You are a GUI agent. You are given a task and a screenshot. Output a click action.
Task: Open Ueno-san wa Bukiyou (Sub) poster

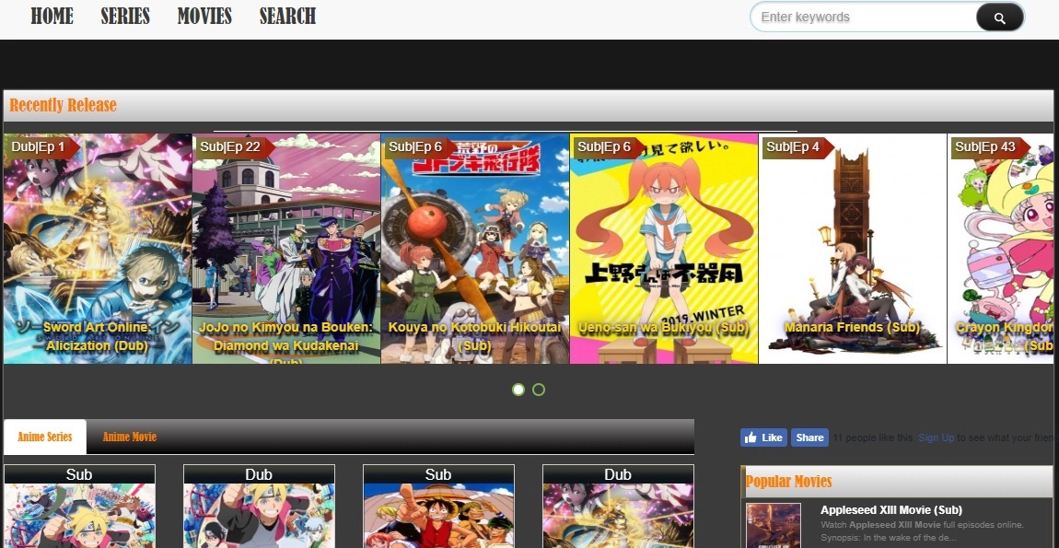point(664,249)
